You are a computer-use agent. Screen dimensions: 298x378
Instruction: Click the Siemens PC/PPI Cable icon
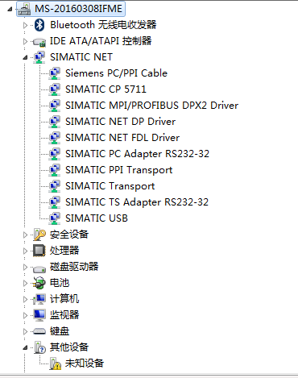[x=55, y=73]
